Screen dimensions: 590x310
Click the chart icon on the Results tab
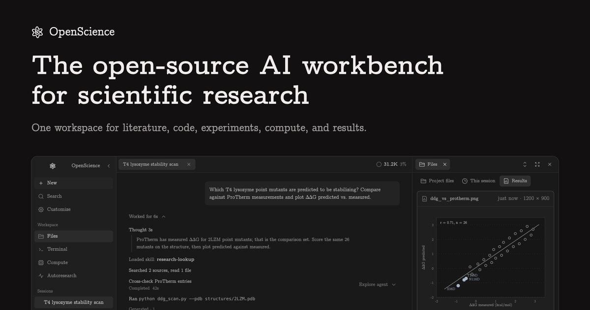pos(506,181)
